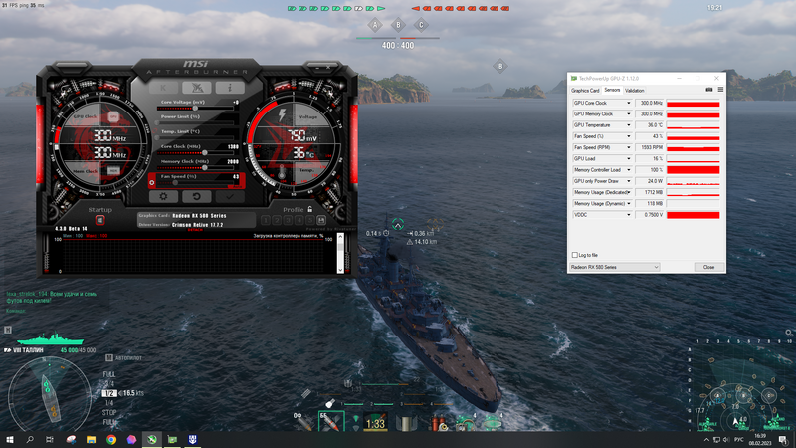
Task: Open Windows taskbar search
Action: 30,440
